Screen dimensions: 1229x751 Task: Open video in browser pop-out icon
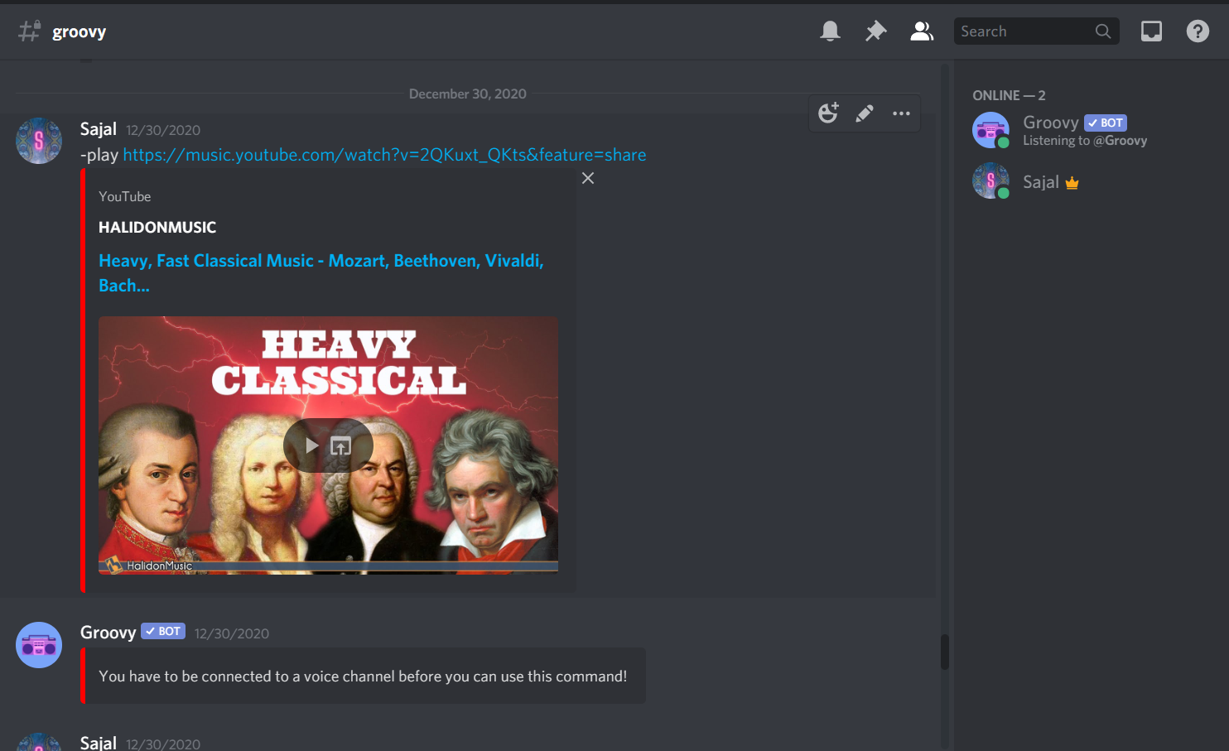[x=340, y=446]
